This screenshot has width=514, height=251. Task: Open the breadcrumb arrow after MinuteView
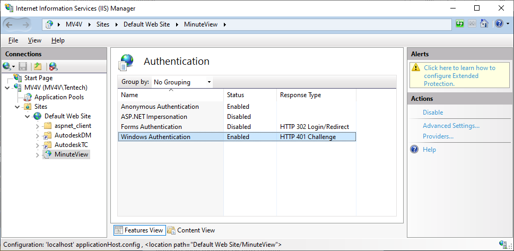coord(225,24)
